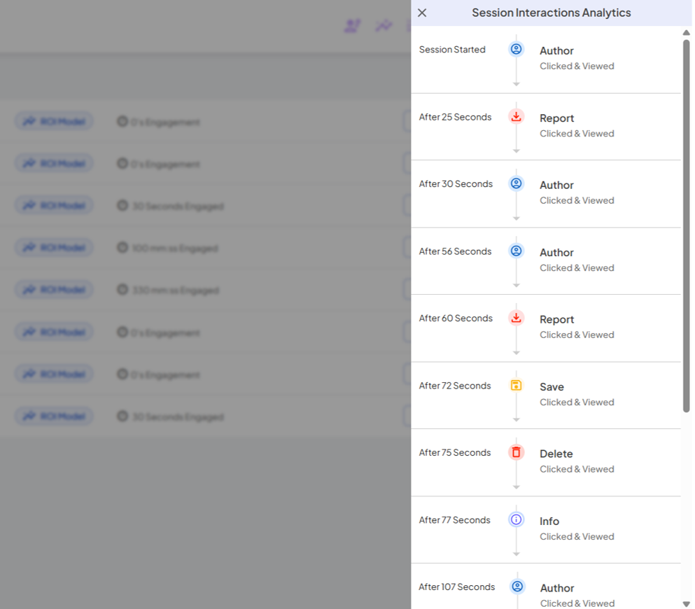The height and width of the screenshot is (609, 695).
Task: Click the 'Author' label at 56 seconds
Action: [556, 252]
